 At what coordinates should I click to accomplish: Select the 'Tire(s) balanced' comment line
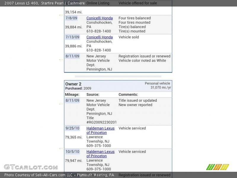click(x=132, y=27)
